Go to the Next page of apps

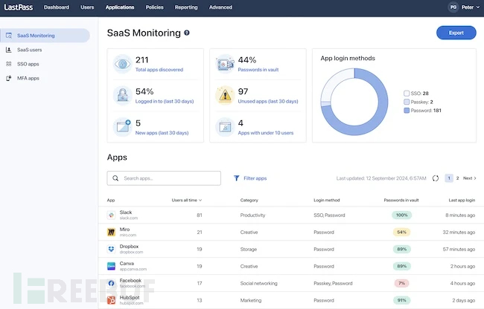(470, 178)
